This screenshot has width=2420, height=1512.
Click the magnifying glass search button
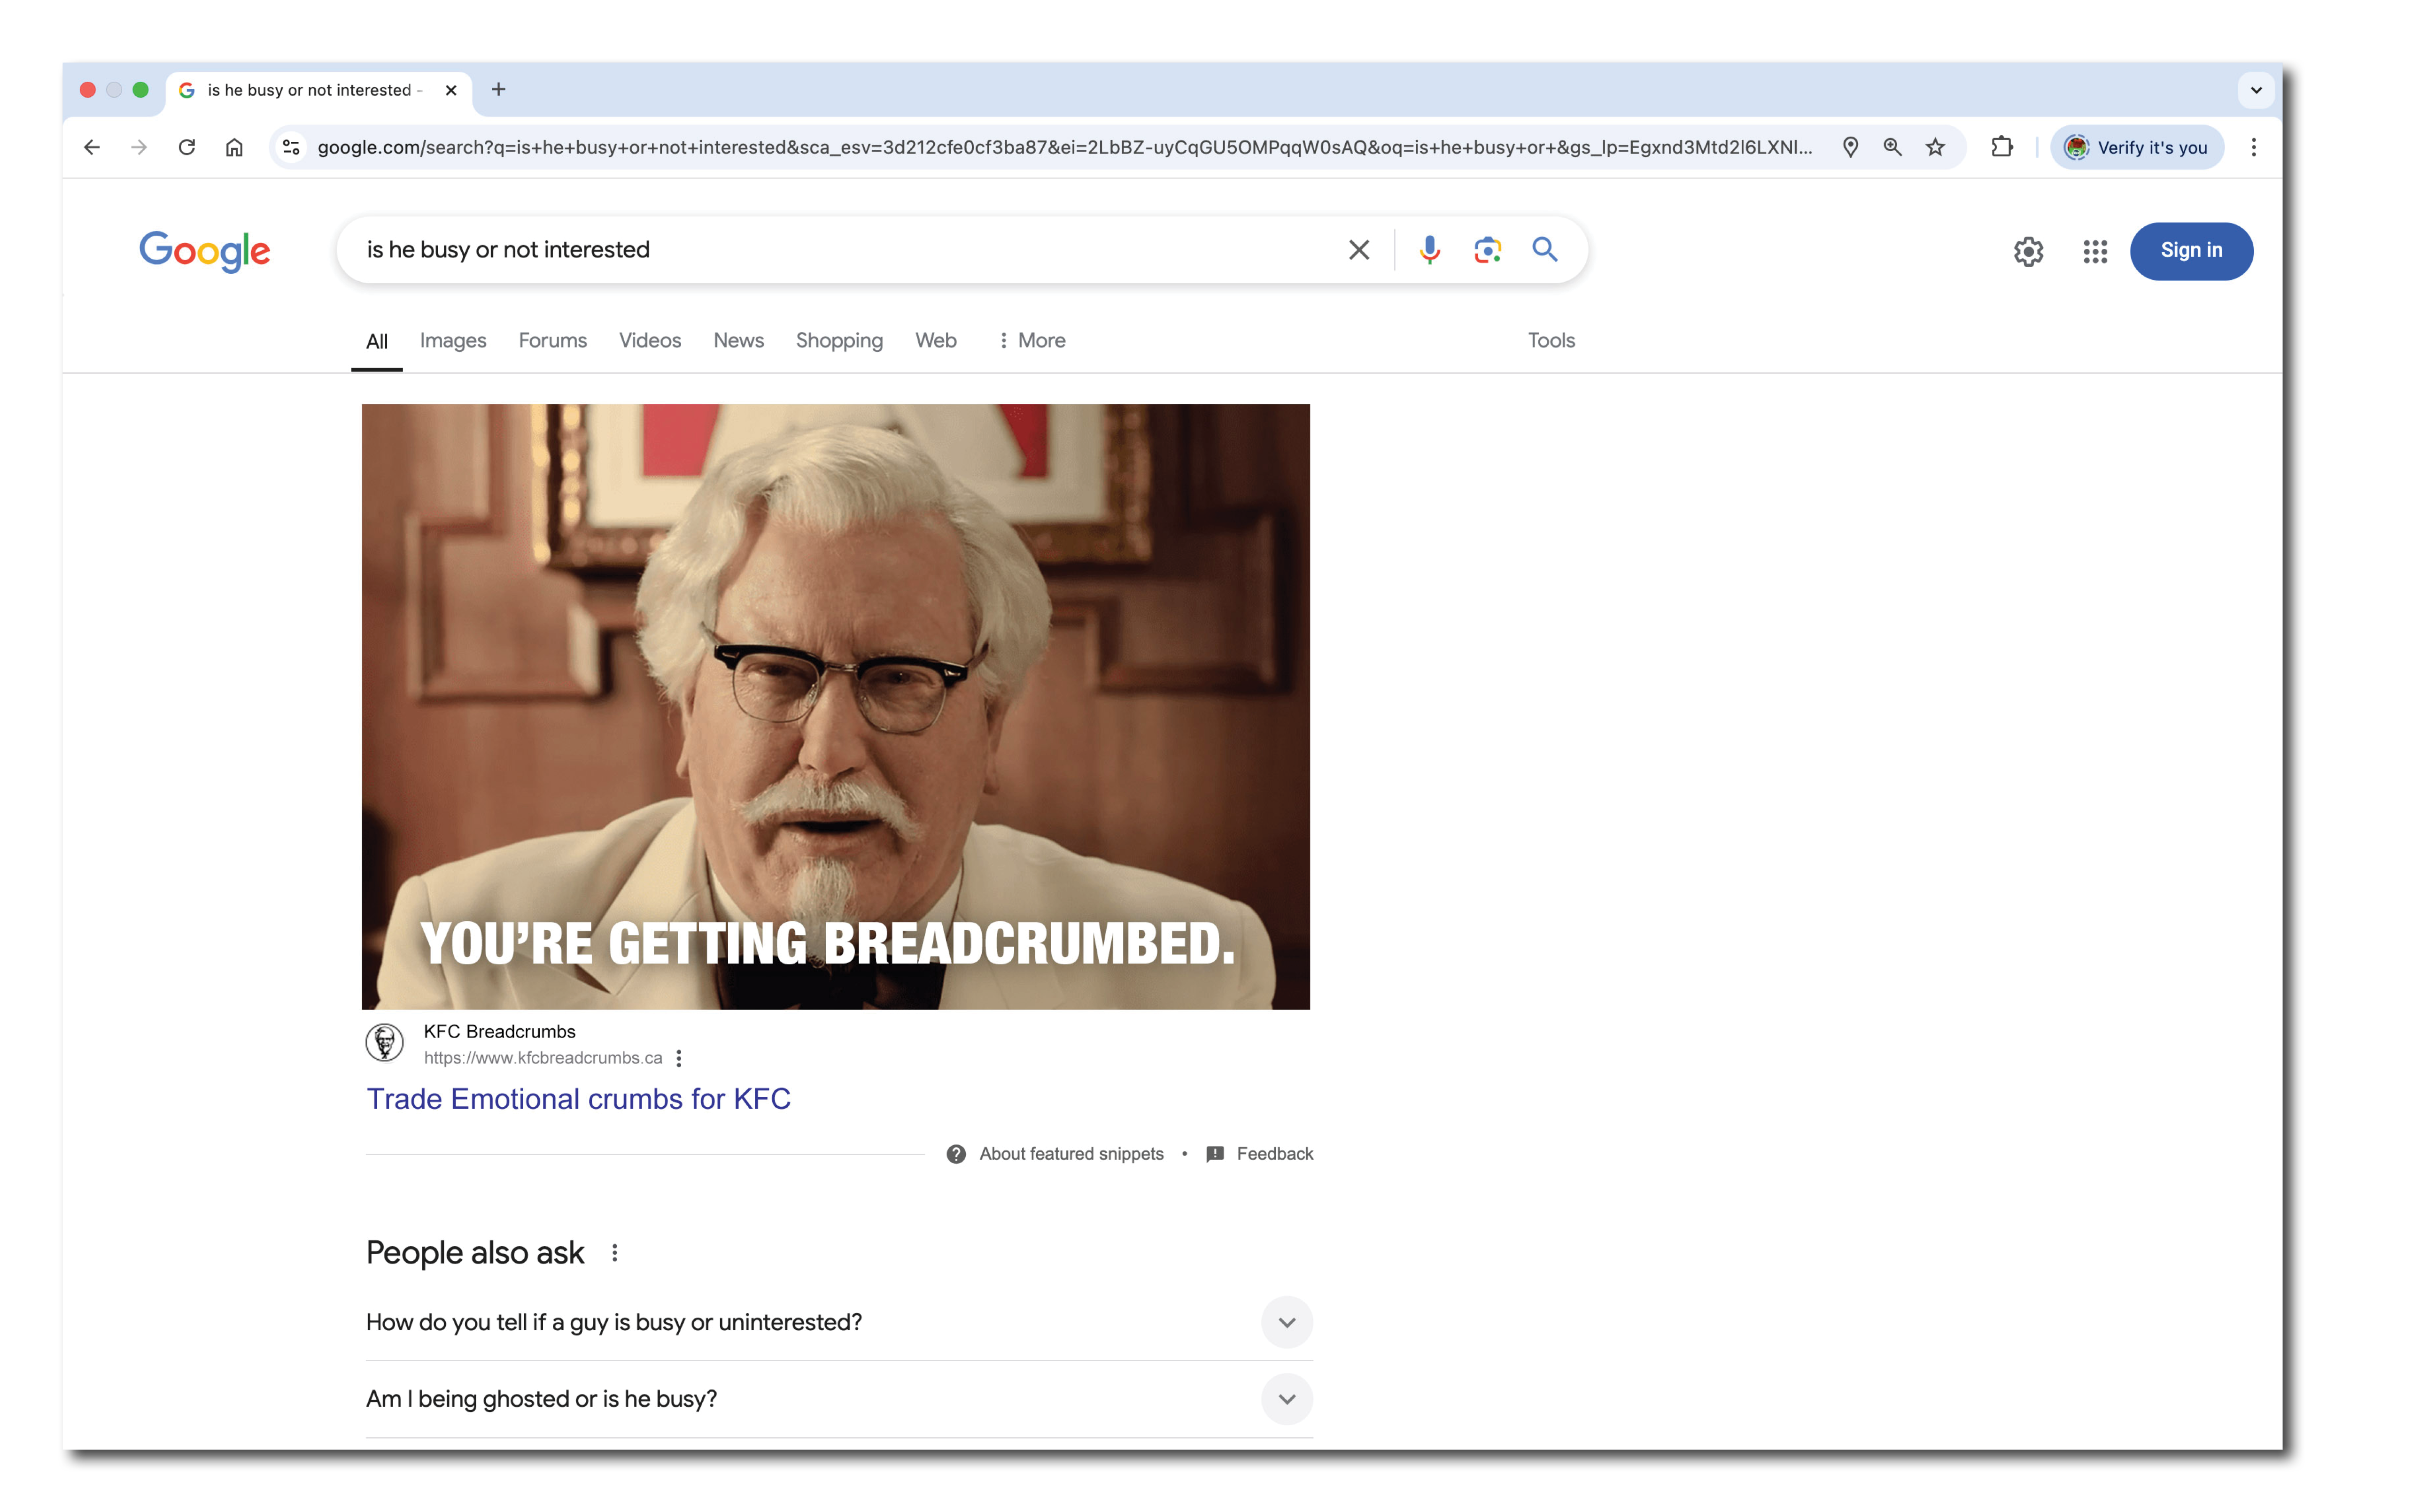click(x=1544, y=250)
